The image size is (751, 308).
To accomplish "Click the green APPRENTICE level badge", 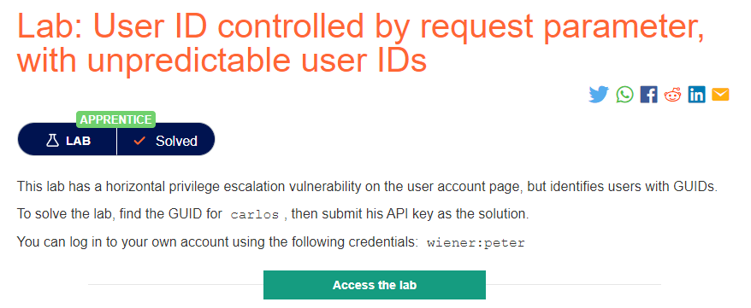I will (x=116, y=119).
